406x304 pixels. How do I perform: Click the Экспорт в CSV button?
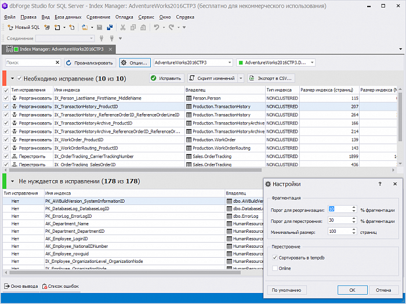[271, 78]
